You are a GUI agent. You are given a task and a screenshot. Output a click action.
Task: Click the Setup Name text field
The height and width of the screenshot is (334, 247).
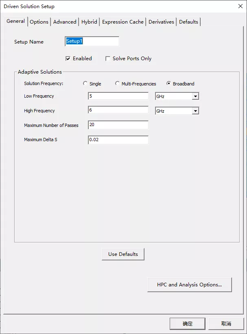(x=92, y=41)
